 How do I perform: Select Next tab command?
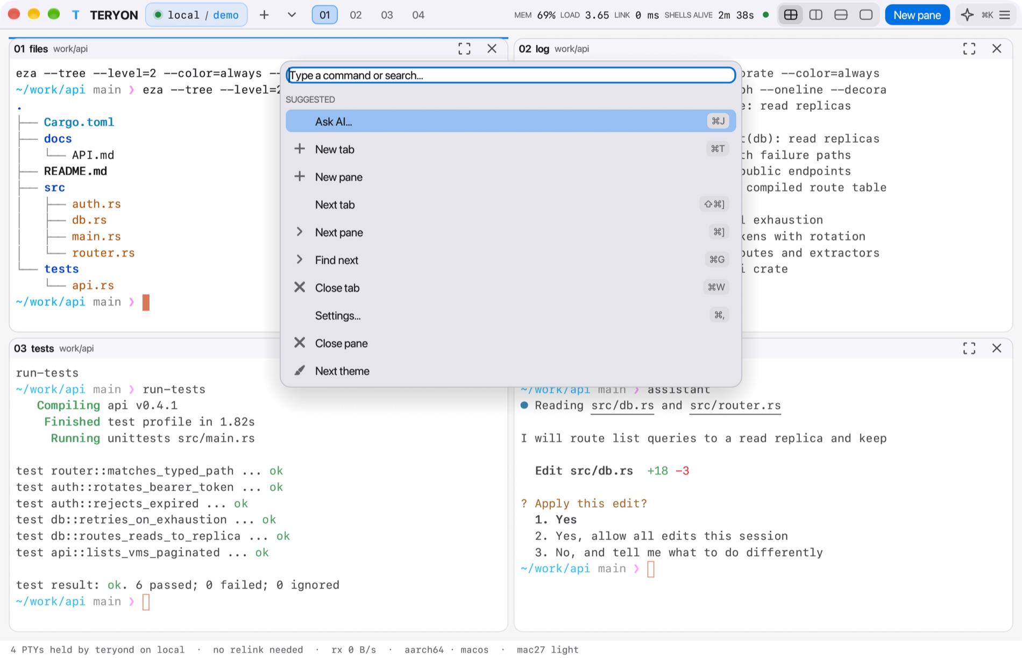pyautogui.click(x=510, y=204)
